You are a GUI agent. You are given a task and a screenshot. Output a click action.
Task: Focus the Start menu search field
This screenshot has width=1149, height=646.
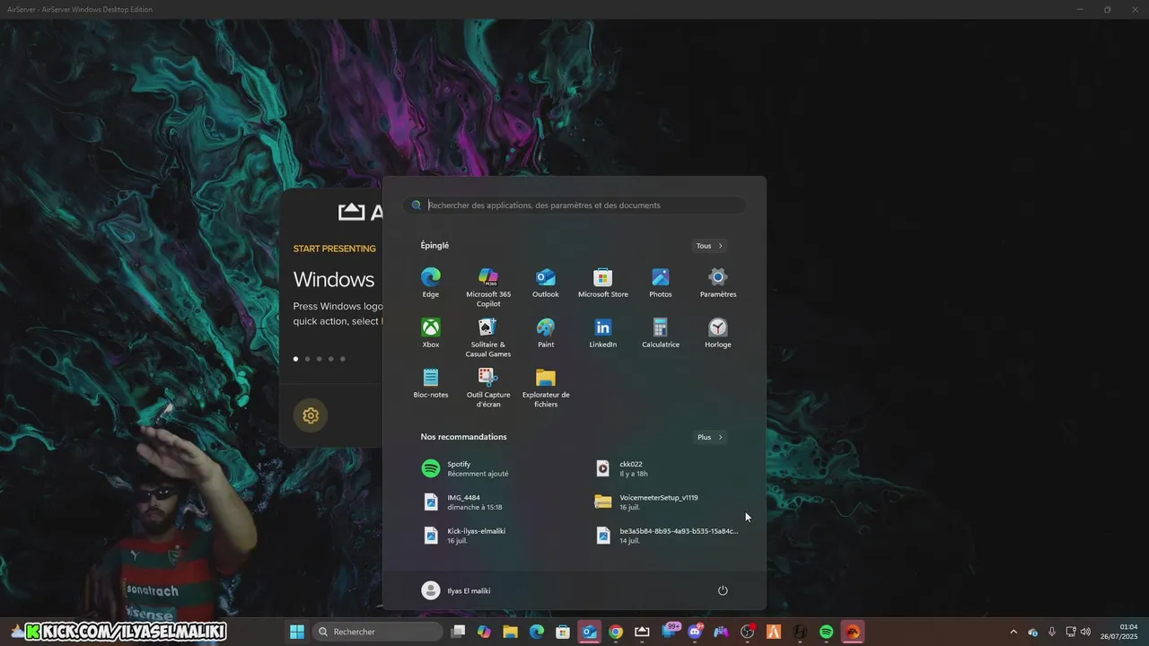[574, 205]
